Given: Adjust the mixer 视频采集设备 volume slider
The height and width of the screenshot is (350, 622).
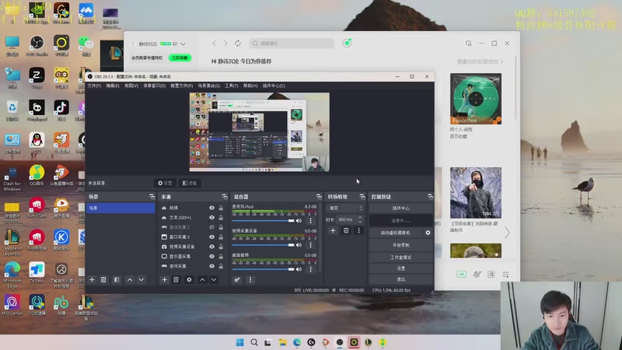Looking at the screenshot, I should pos(264,245).
